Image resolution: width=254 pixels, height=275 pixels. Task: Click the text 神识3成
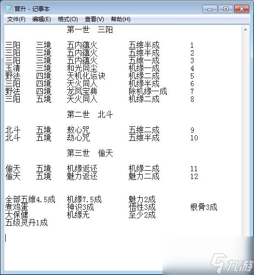click(x=80, y=207)
